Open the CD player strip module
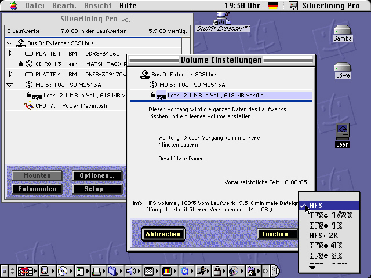Viewport: 371px width, 278px height. [x=65, y=271]
